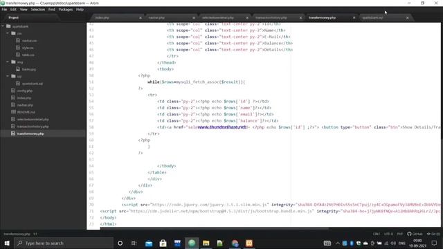The image size is (443, 249).
Task: Click the PHP grammar selector
Action: 400,234
